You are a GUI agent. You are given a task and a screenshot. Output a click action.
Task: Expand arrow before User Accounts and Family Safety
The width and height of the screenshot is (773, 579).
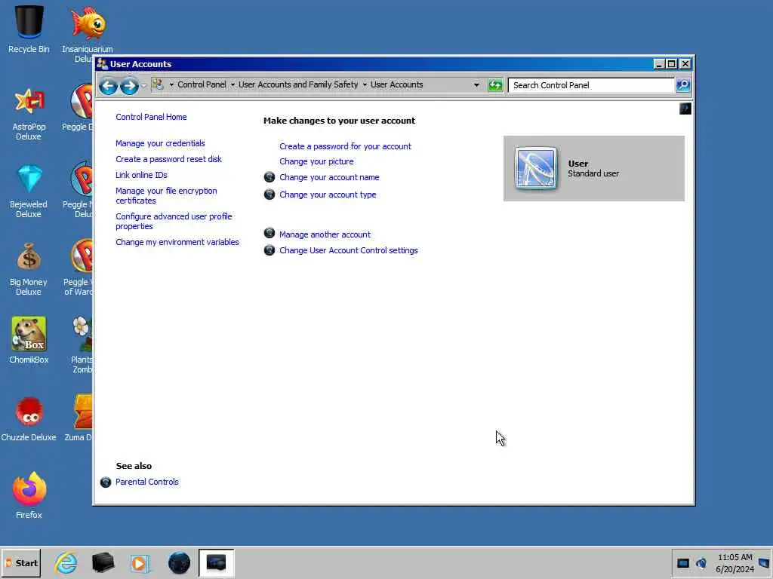click(x=233, y=84)
